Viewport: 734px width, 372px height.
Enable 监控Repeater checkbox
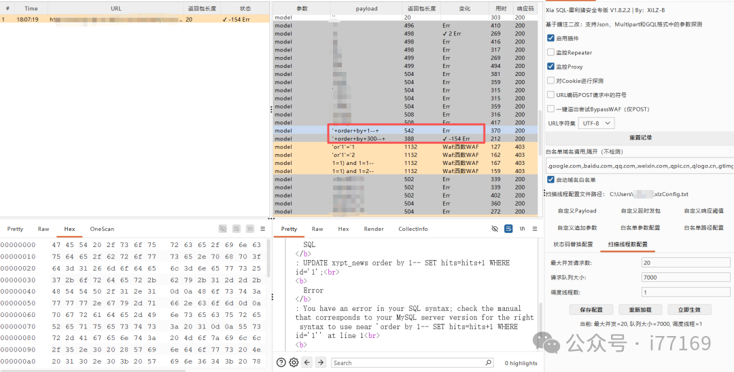click(550, 52)
